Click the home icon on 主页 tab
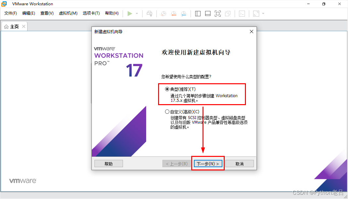This screenshot has width=348, height=199. pyautogui.click(x=6, y=27)
